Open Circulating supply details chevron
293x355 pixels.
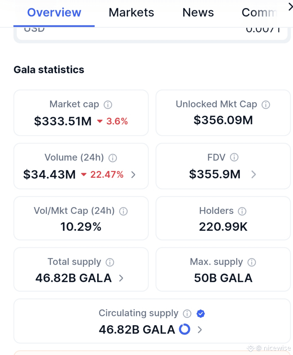(x=200, y=330)
